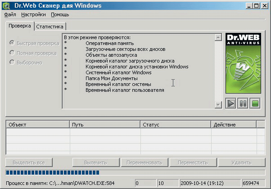
Task: Switch to the Статистика tab
Action: tap(50, 27)
